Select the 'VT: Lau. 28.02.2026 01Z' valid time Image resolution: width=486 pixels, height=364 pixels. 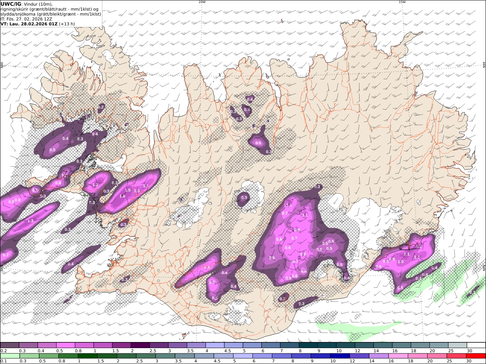click(29, 24)
